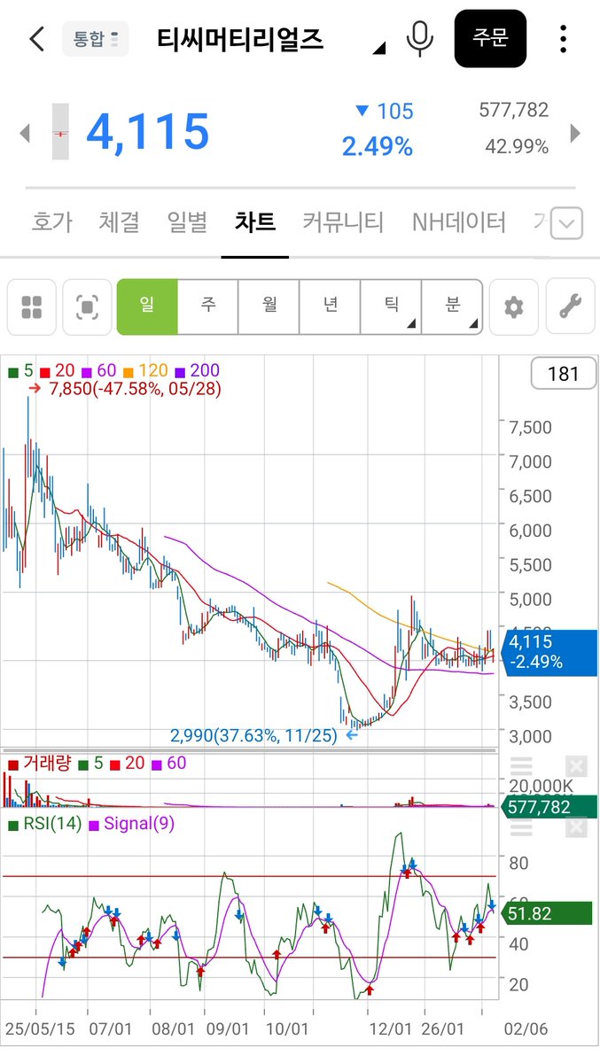600x1063 pixels.
Task: Switch to the 일별 tab
Action: coord(187,221)
